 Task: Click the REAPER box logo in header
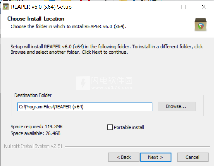pos(201,25)
